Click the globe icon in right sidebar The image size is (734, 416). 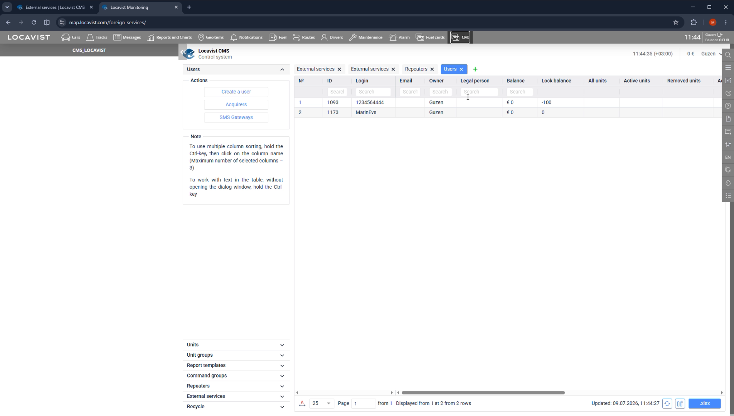point(728,170)
